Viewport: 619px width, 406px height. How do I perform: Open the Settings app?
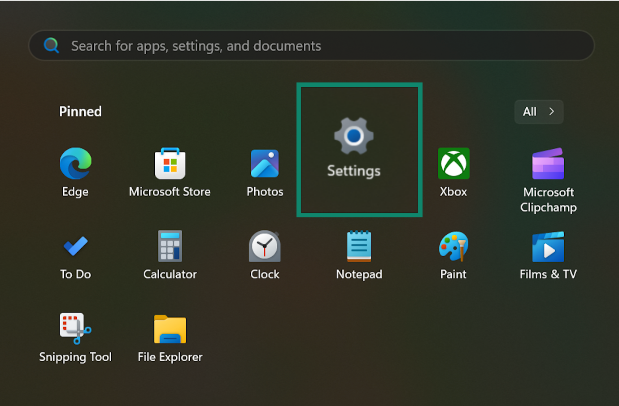coord(354,148)
